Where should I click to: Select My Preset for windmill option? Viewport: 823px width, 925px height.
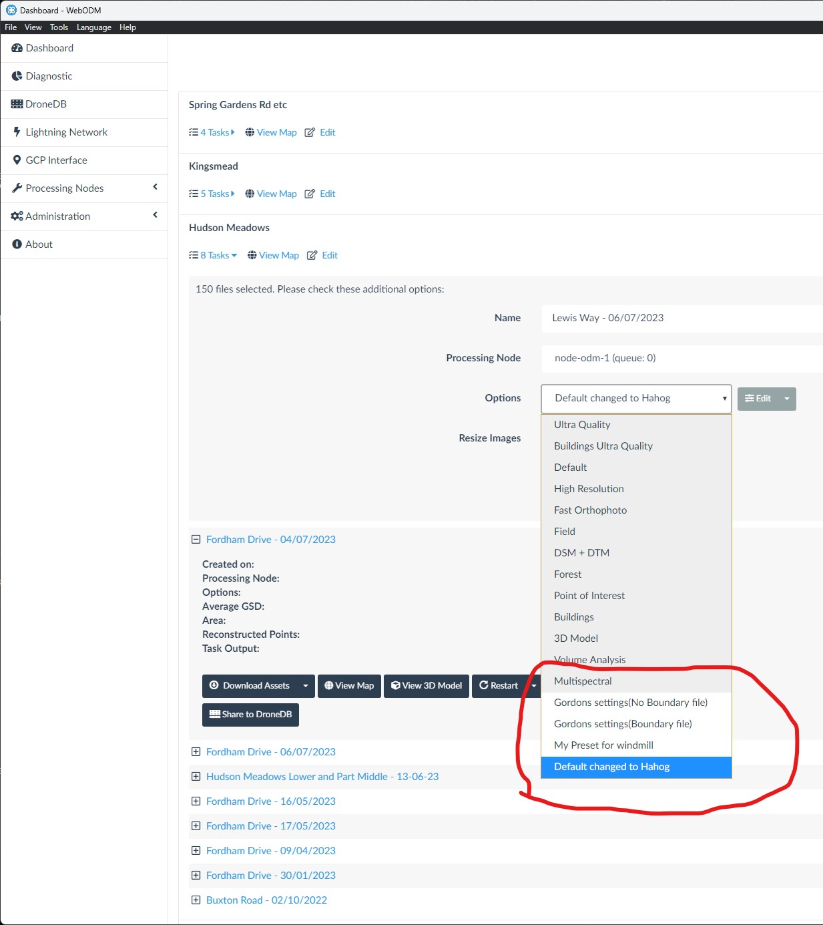click(602, 745)
